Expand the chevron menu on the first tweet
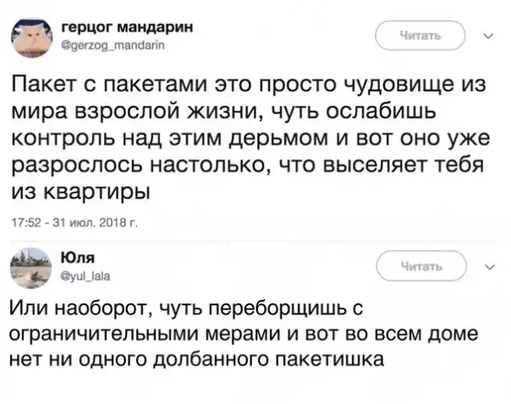The width and height of the screenshot is (511, 404). (487, 37)
